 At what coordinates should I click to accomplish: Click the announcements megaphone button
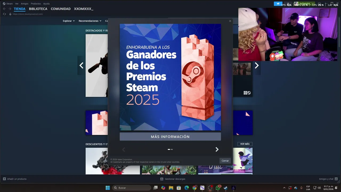tap(278, 4)
